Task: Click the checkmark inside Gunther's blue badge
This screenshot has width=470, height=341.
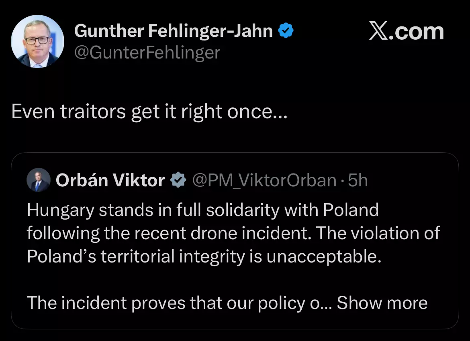Action: click(286, 30)
